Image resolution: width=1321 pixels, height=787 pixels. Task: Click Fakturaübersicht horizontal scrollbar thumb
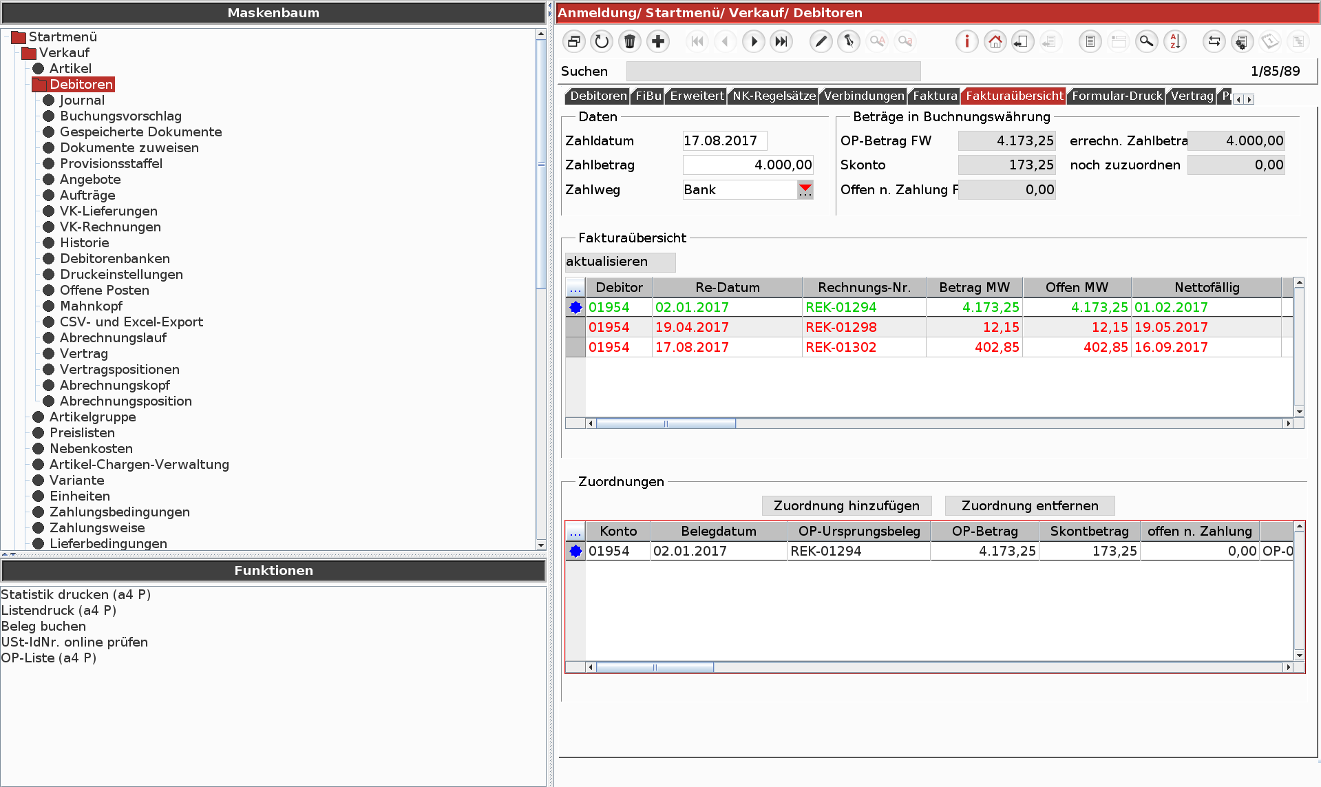pos(666,423)
